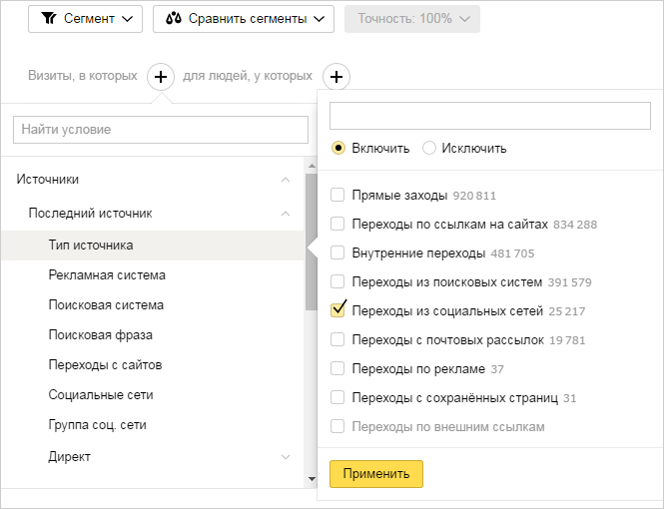Enable the Переходы по рекламе checkbox
664x509 pixels.
pos(338,368)
